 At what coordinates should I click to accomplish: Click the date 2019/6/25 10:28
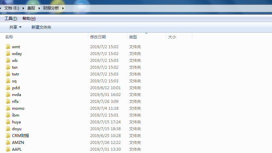pyautogui.click(x=105, y=136)
